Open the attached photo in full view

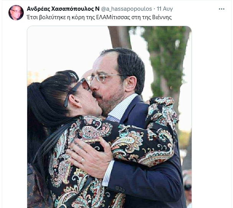(109, 117)
